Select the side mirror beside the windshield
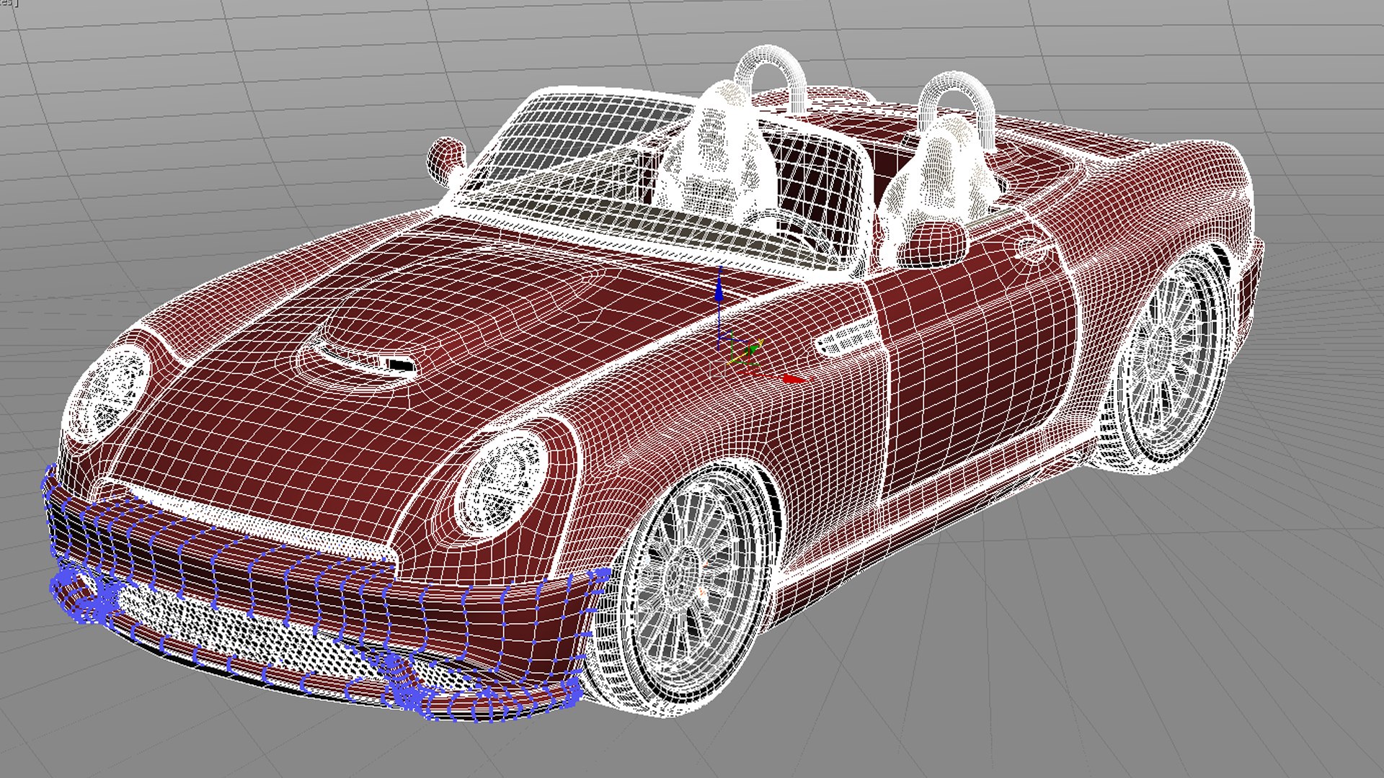 coord(448,160)
